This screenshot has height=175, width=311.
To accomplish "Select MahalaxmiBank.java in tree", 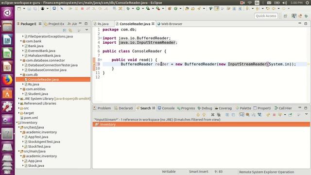I will (44, 55).
